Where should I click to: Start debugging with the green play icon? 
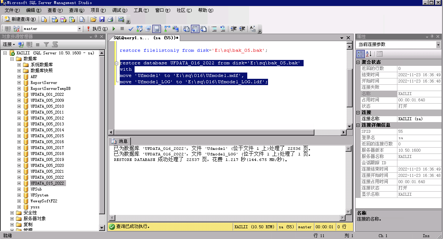114,29
